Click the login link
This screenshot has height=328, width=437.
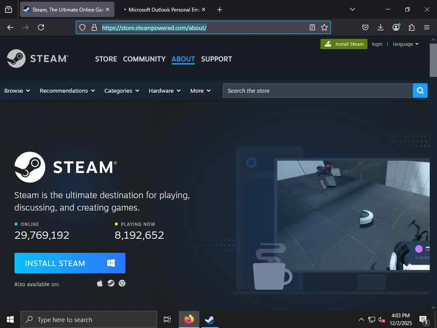(377, 44)
